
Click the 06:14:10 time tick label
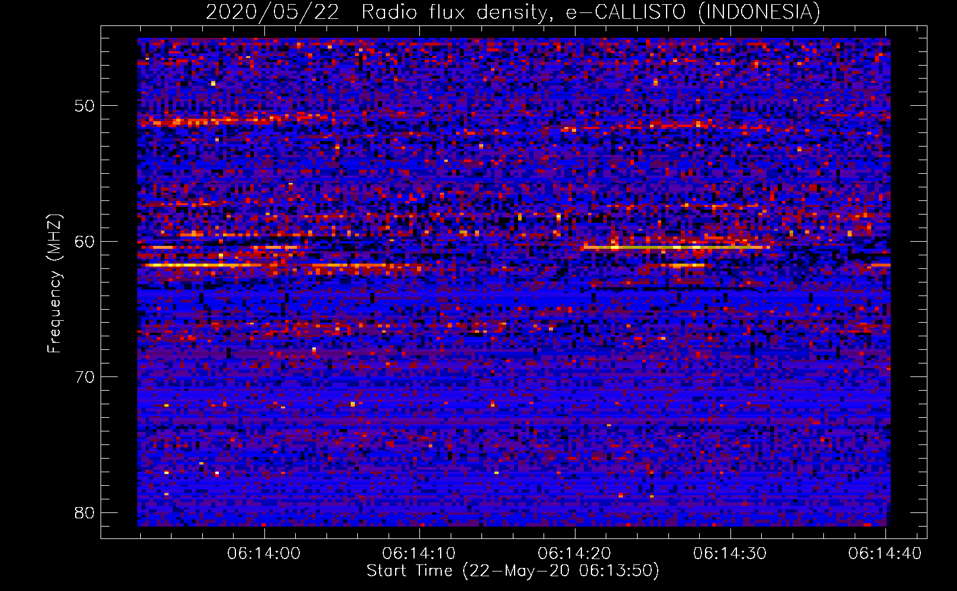point(419,554)
